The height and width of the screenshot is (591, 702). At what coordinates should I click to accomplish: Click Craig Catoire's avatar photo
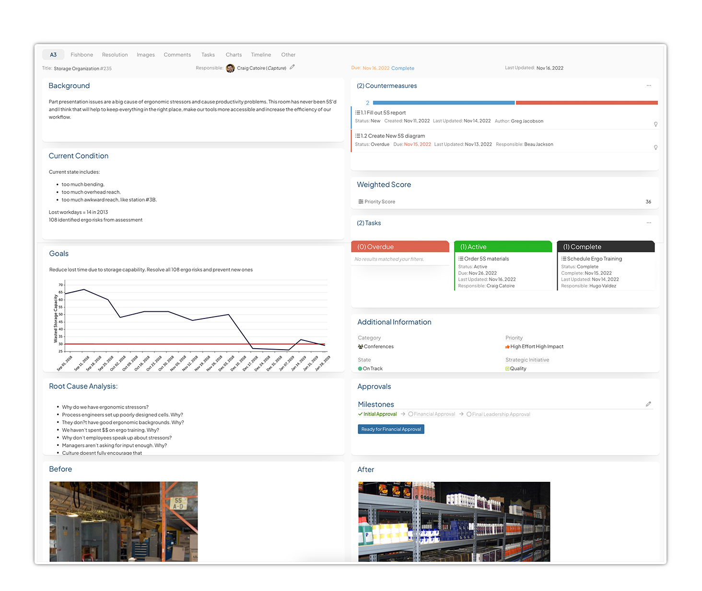(230, 68)
